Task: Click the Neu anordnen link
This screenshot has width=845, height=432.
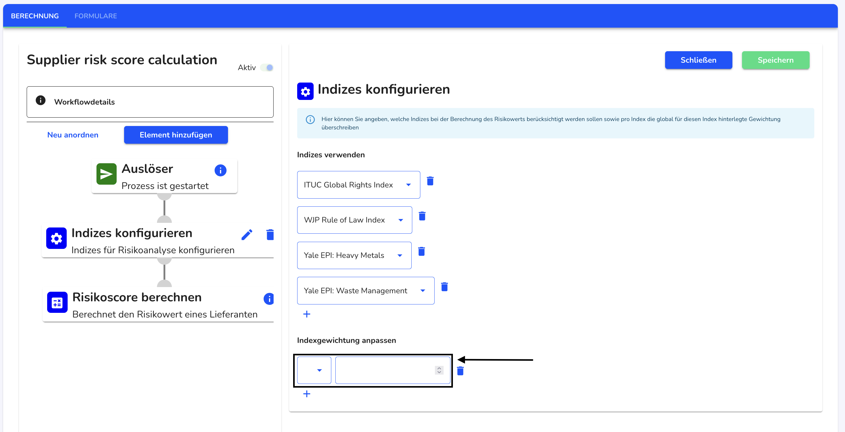Action: (x=73, y=135)
